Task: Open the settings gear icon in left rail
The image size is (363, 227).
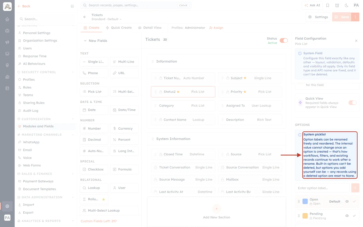Action: tap(7, 206)
